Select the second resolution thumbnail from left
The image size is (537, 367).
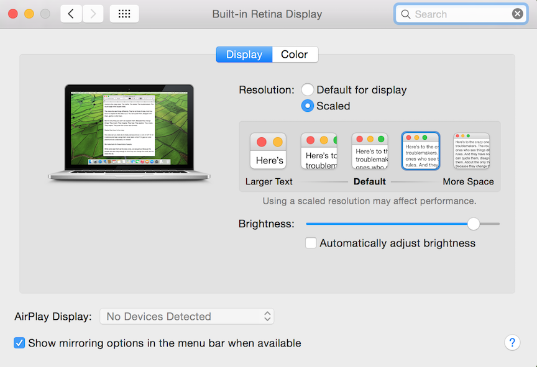pos(319,151)
